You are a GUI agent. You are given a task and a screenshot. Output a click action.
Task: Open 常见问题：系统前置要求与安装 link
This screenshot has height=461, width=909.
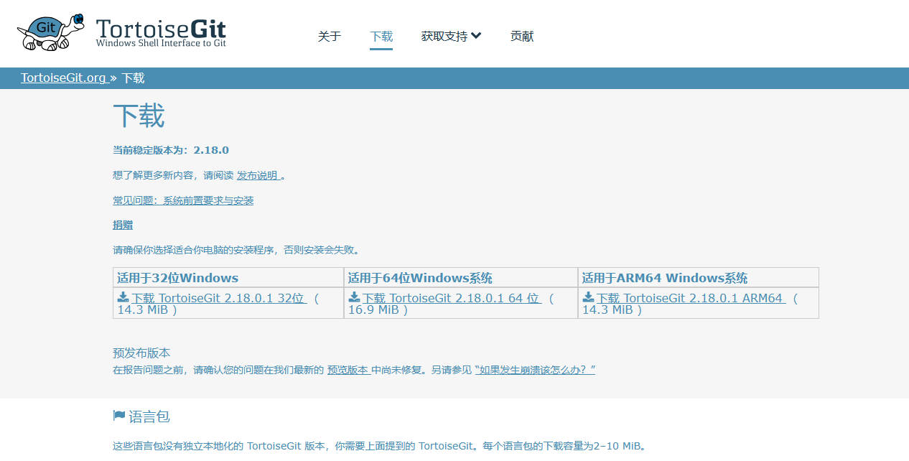pos(183,200)
